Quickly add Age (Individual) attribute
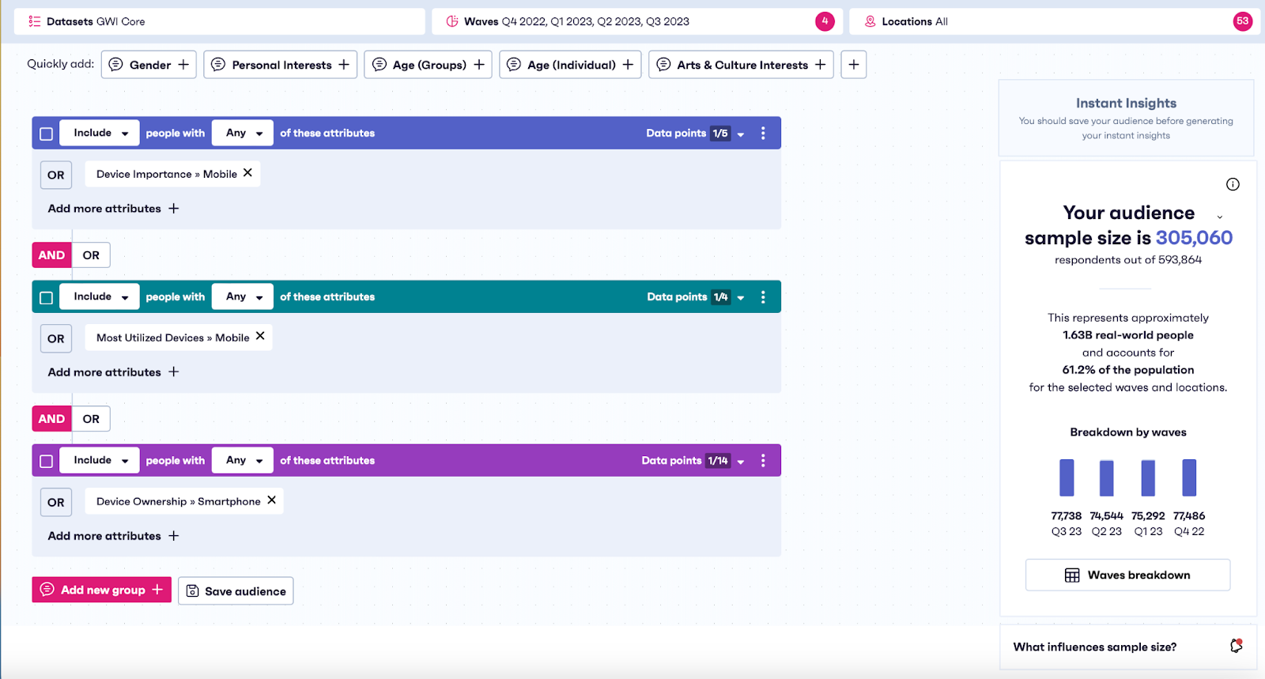 point(569,65)
